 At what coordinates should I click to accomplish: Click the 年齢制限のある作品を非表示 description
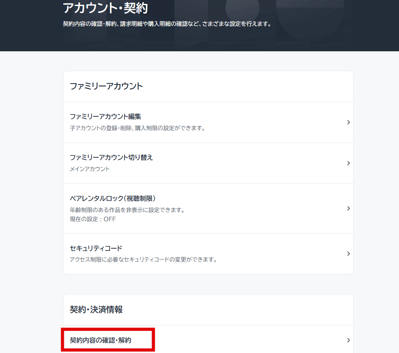[127, 210]
